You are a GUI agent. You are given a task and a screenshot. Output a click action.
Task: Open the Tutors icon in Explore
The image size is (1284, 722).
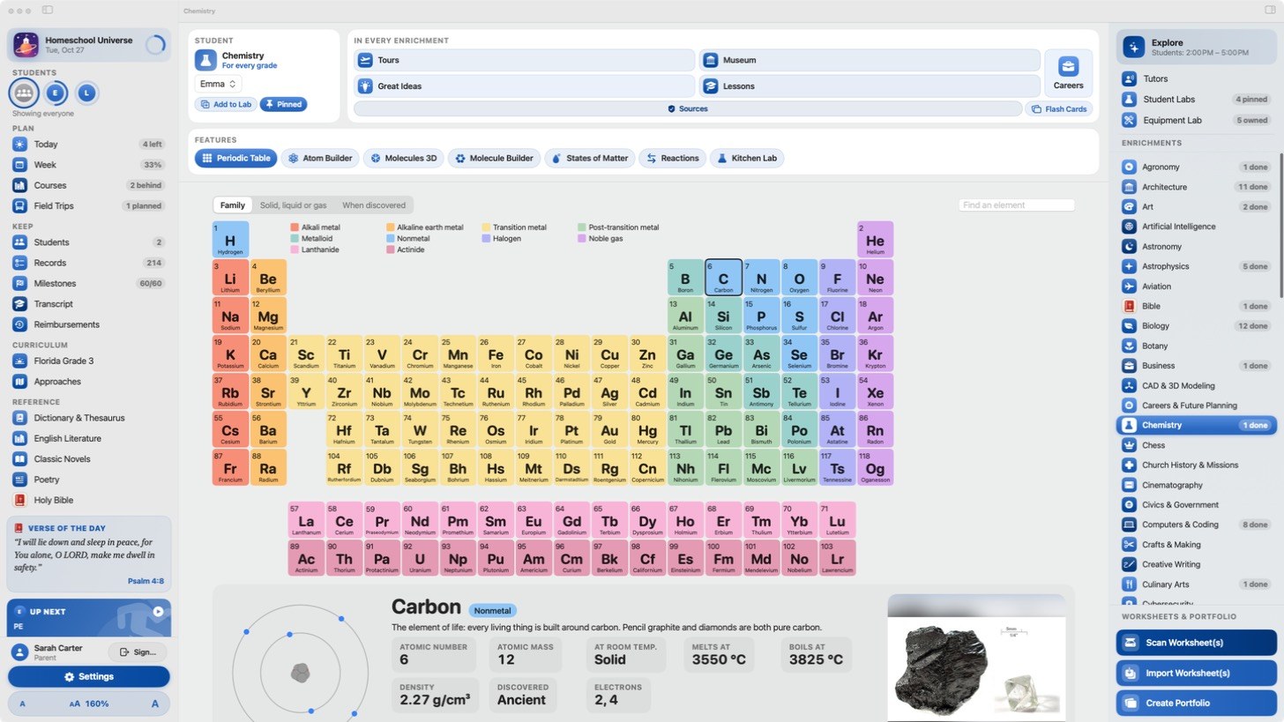pos(1129,78)
